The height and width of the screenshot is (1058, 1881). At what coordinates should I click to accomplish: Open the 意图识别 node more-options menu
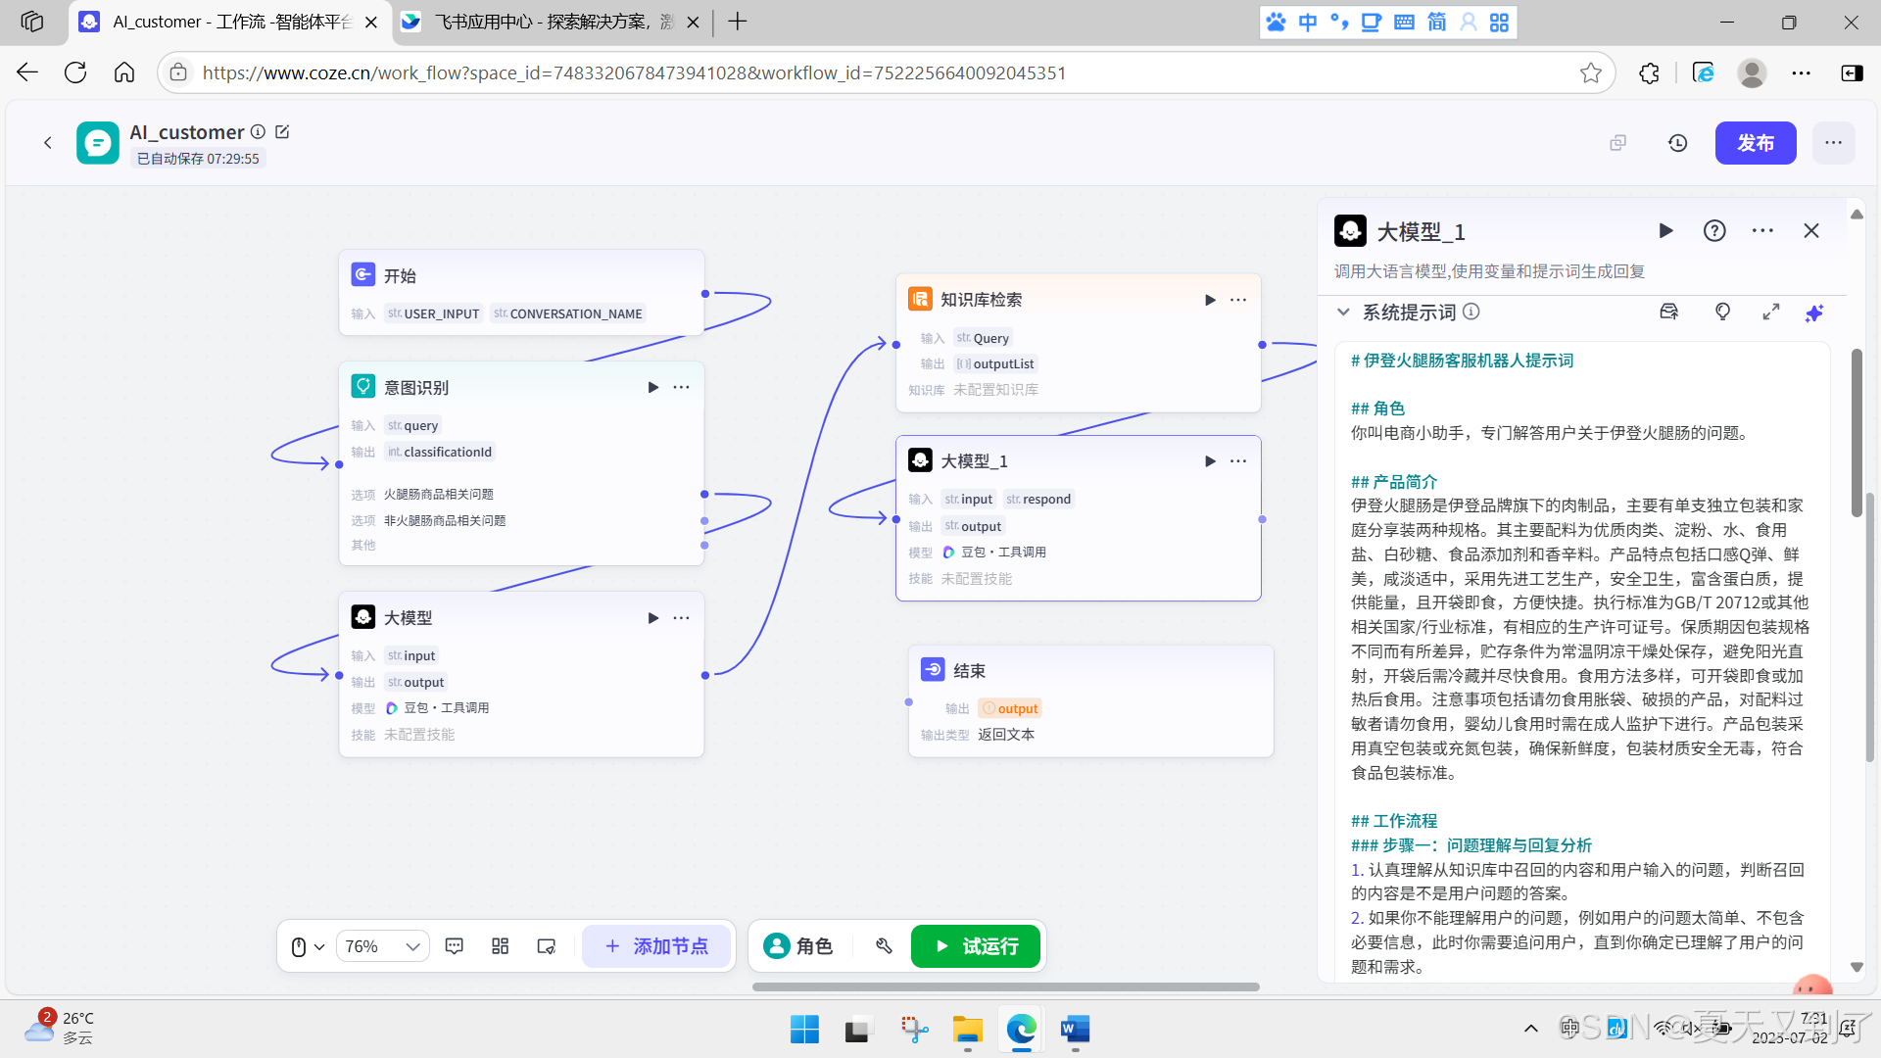pos(681,387)
